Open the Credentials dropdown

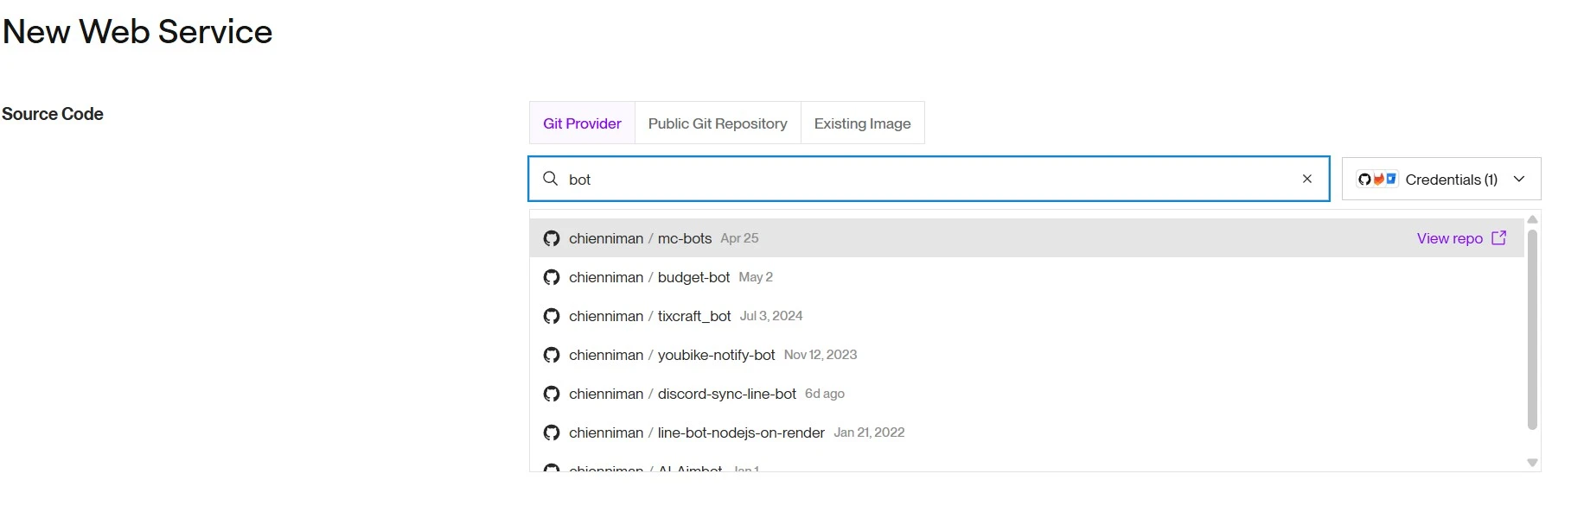[x=1440, y=180]
